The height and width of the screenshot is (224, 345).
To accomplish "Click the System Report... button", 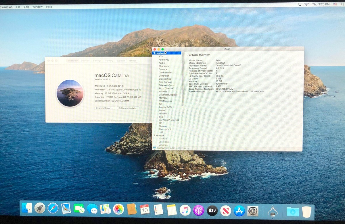I will 105,108.
